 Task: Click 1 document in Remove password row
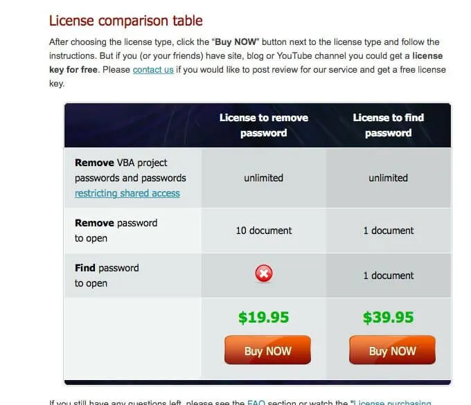coord(389,231)
